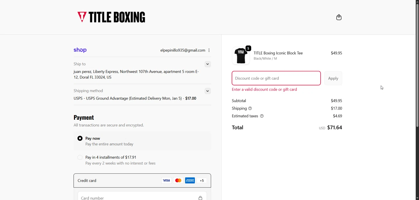Click the Visa card icon
Viewport: 419px width, 200px height.
click(x=166, y=181)
